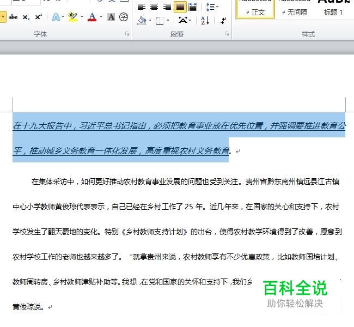Image resolution: width=354 pixels, height=327 pixels.
Task: Toggle character shading button
Action: pyautogui.click(x=111, y=17)
